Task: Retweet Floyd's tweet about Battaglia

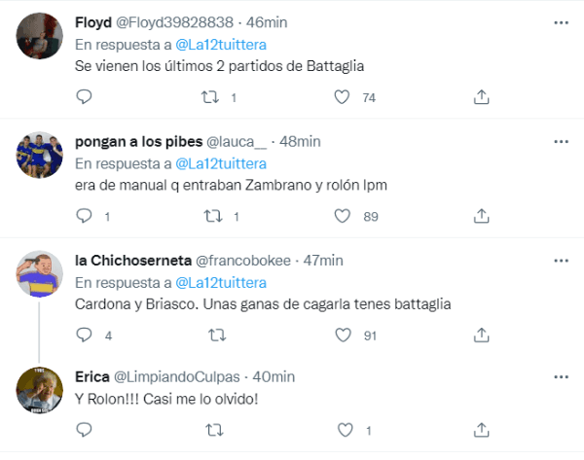Action: (x=207, y=97)
